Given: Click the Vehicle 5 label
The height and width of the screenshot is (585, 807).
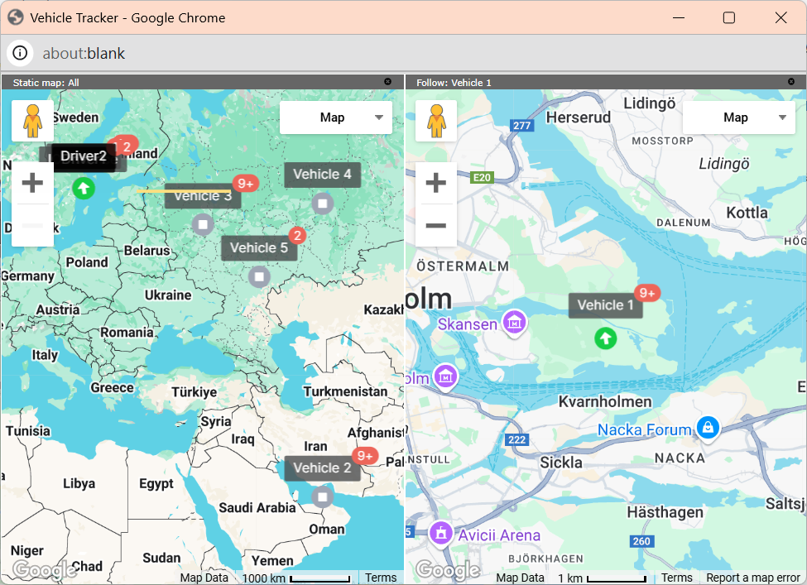Looking at the screenshot, I should pos(259,248).
